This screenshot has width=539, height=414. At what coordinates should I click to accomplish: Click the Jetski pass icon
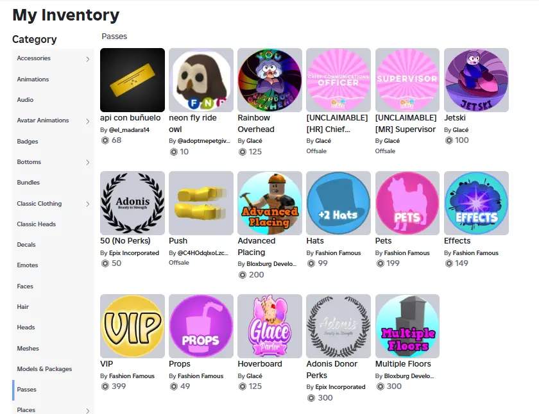(476, 80)
